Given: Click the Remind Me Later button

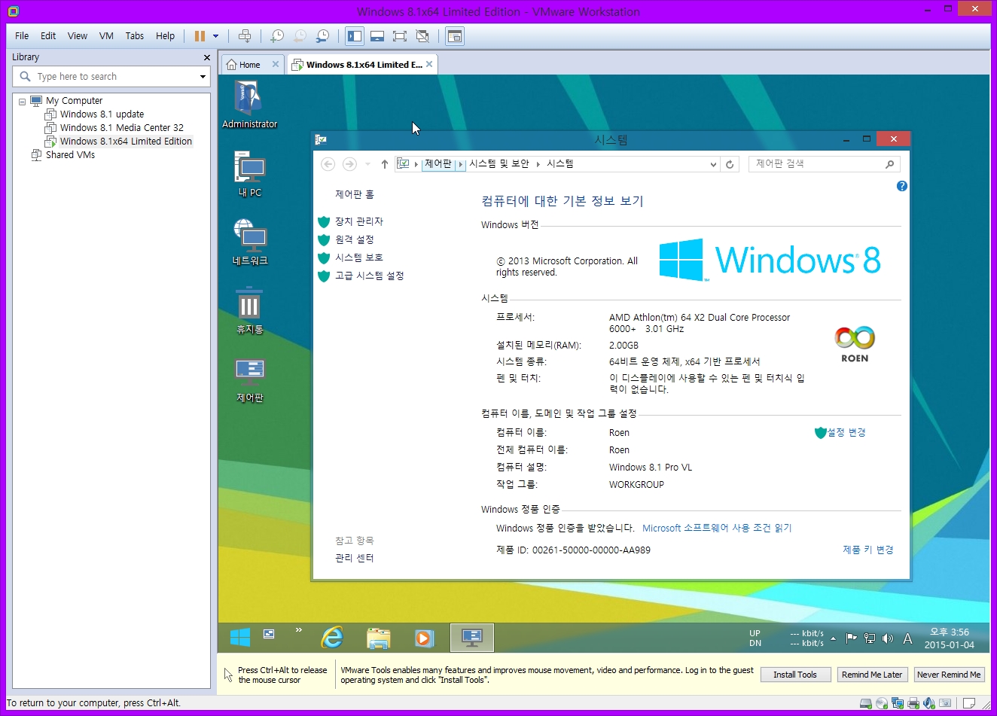Looking at the screenshot, I should (x=872, y=675).
